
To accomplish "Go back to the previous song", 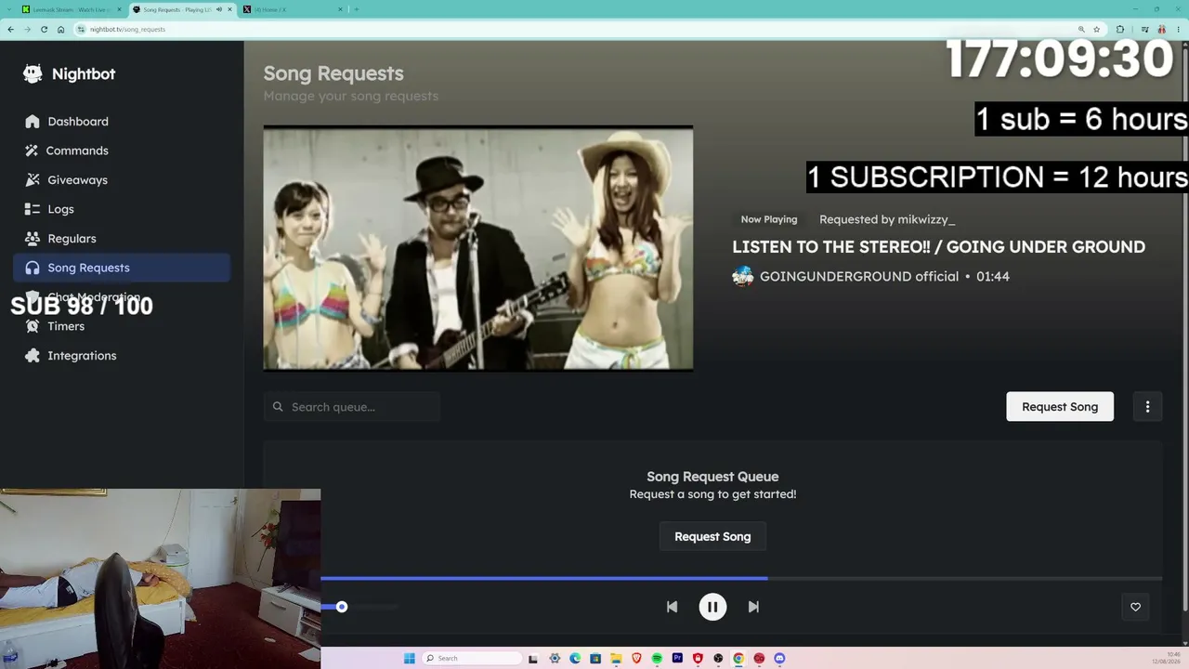I will (672, 607).
